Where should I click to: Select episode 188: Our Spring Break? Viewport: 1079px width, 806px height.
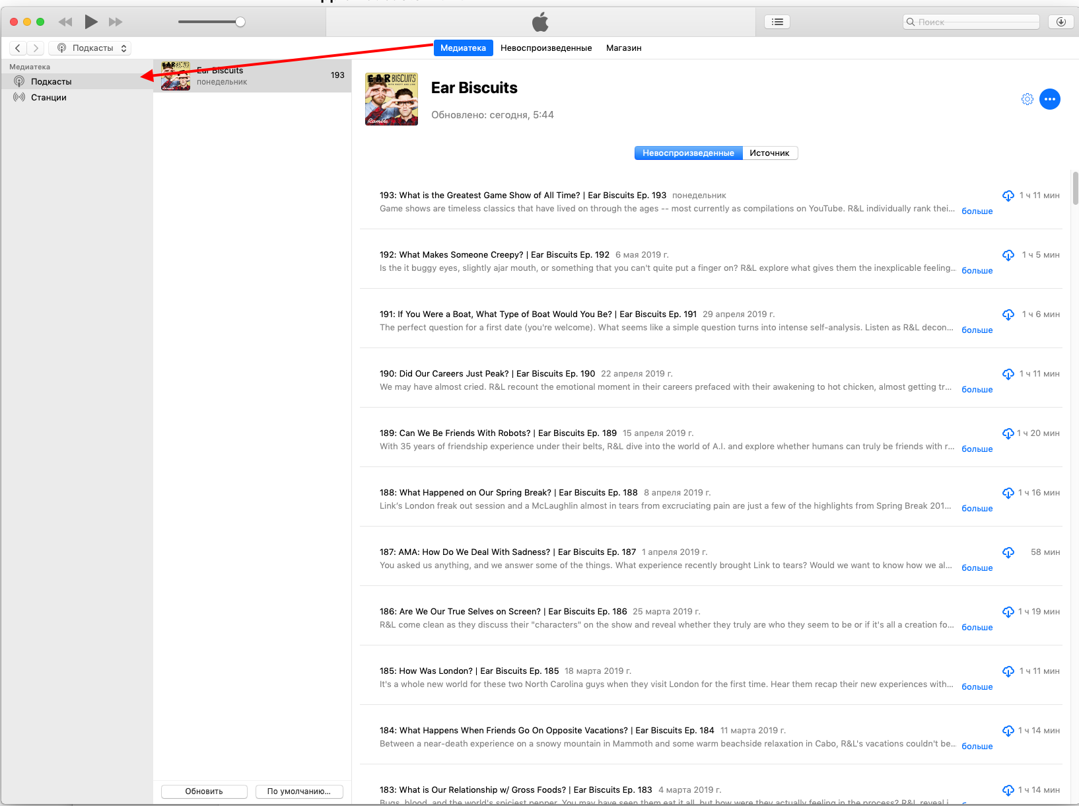point(508,493)
